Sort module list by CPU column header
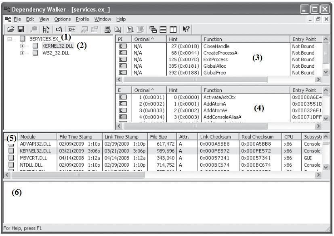Screen dimensions: 334x236 tap(292, 137)
